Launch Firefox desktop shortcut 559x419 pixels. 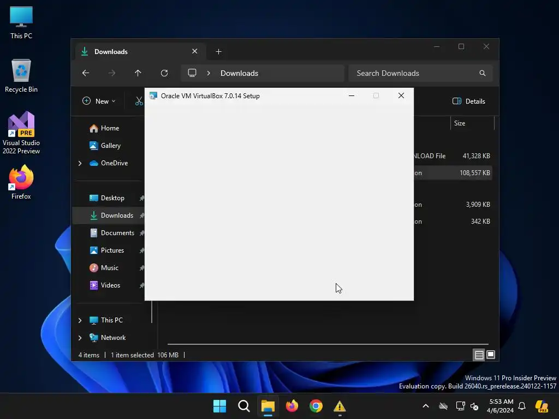tap(21, 182)
